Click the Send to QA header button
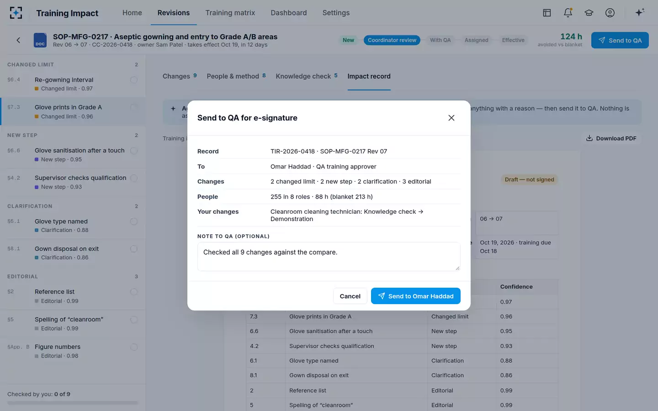The width and height of the screenshot is (658, 411). click(x=620, y=40)
